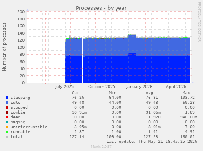
Task: Click the 'runnable' legend label
Action: [x=20, y=132]
